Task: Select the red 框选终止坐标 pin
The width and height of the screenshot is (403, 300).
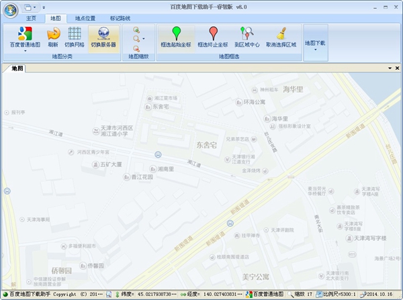Action: click(x=213, y=37)
